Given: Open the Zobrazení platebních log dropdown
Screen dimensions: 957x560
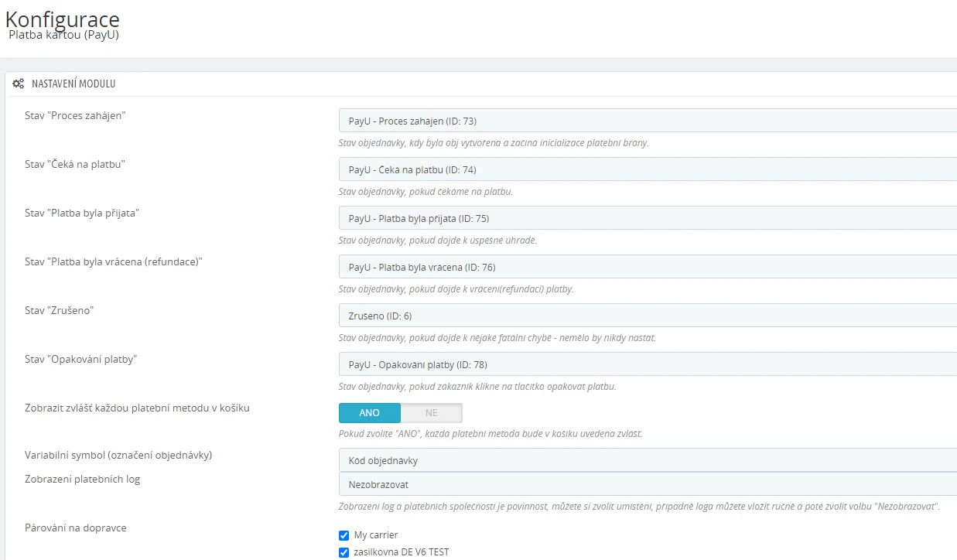Looking at the screenshot, I should click(x=647, y=484).
